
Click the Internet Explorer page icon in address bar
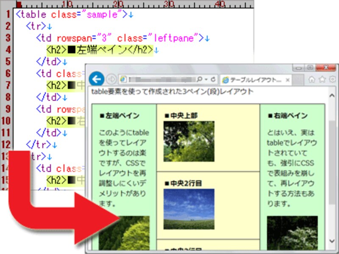(x=123, y=80)
